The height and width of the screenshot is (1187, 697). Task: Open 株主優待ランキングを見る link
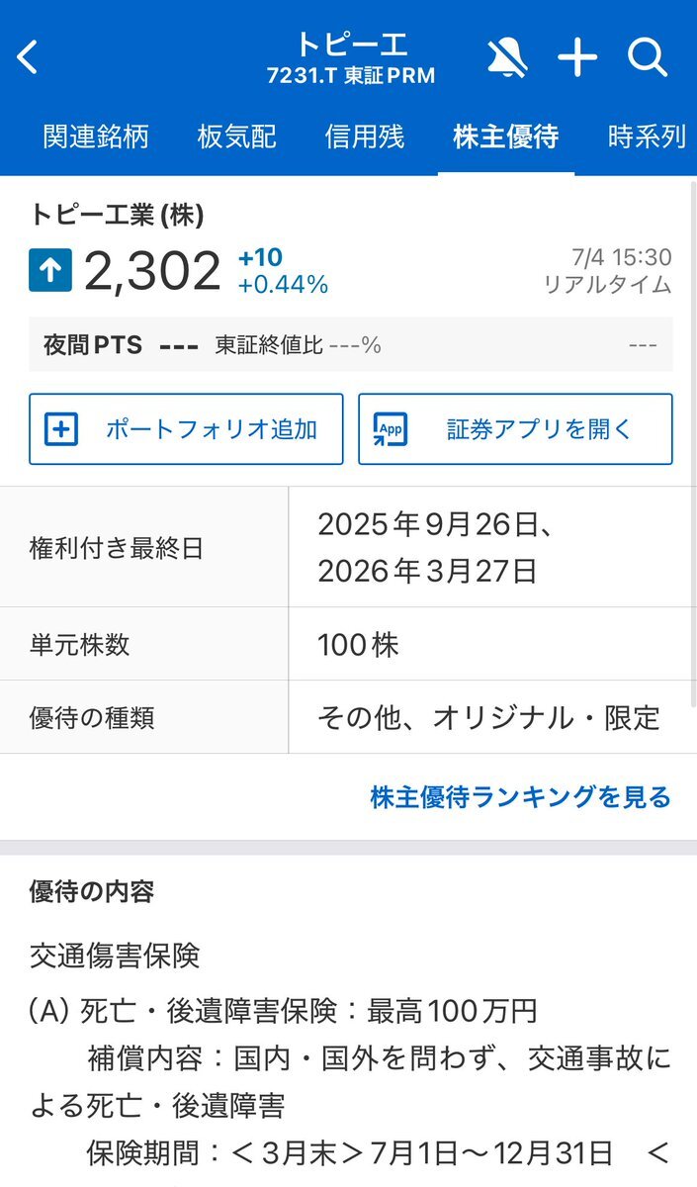tap(521, 797)
